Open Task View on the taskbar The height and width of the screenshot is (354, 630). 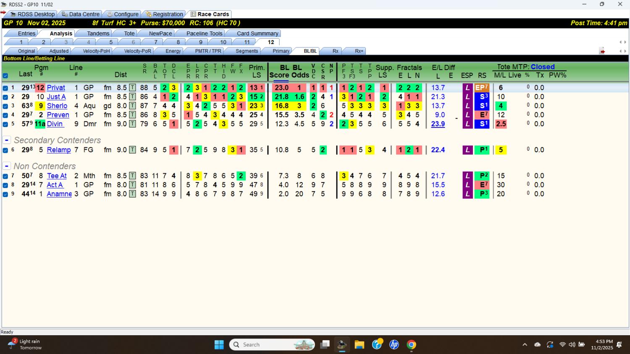[325, 345]
